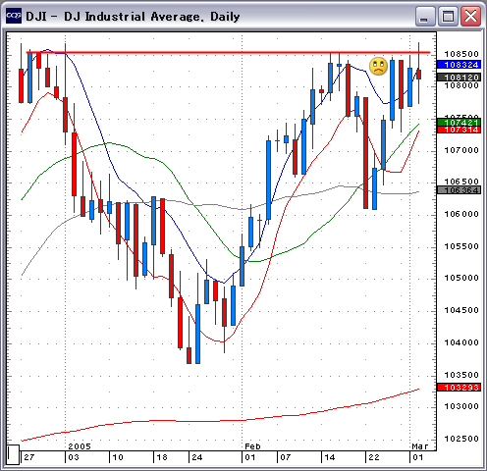Click the 14 date marker on time axis
The image size is (487, 471).
point(330,457)
